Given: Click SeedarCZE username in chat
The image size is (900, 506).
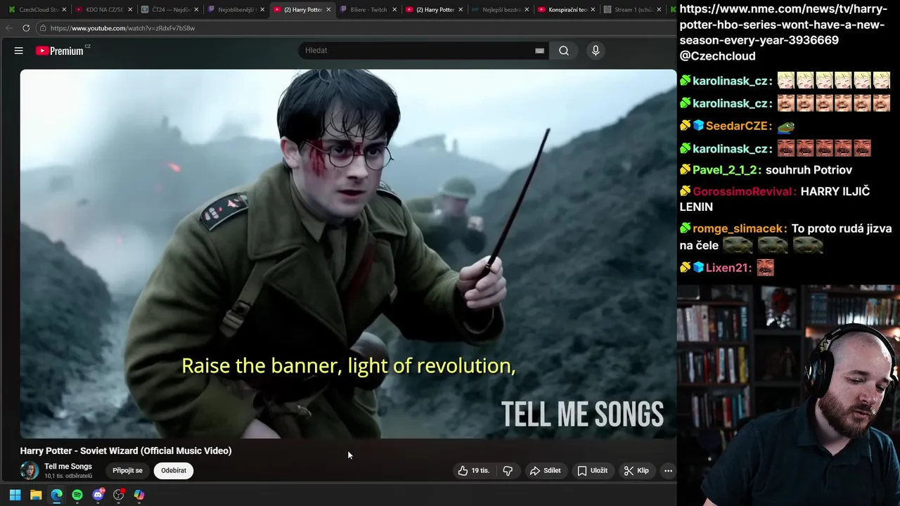Looking at the screenshot, I should (x=738, y=126).
